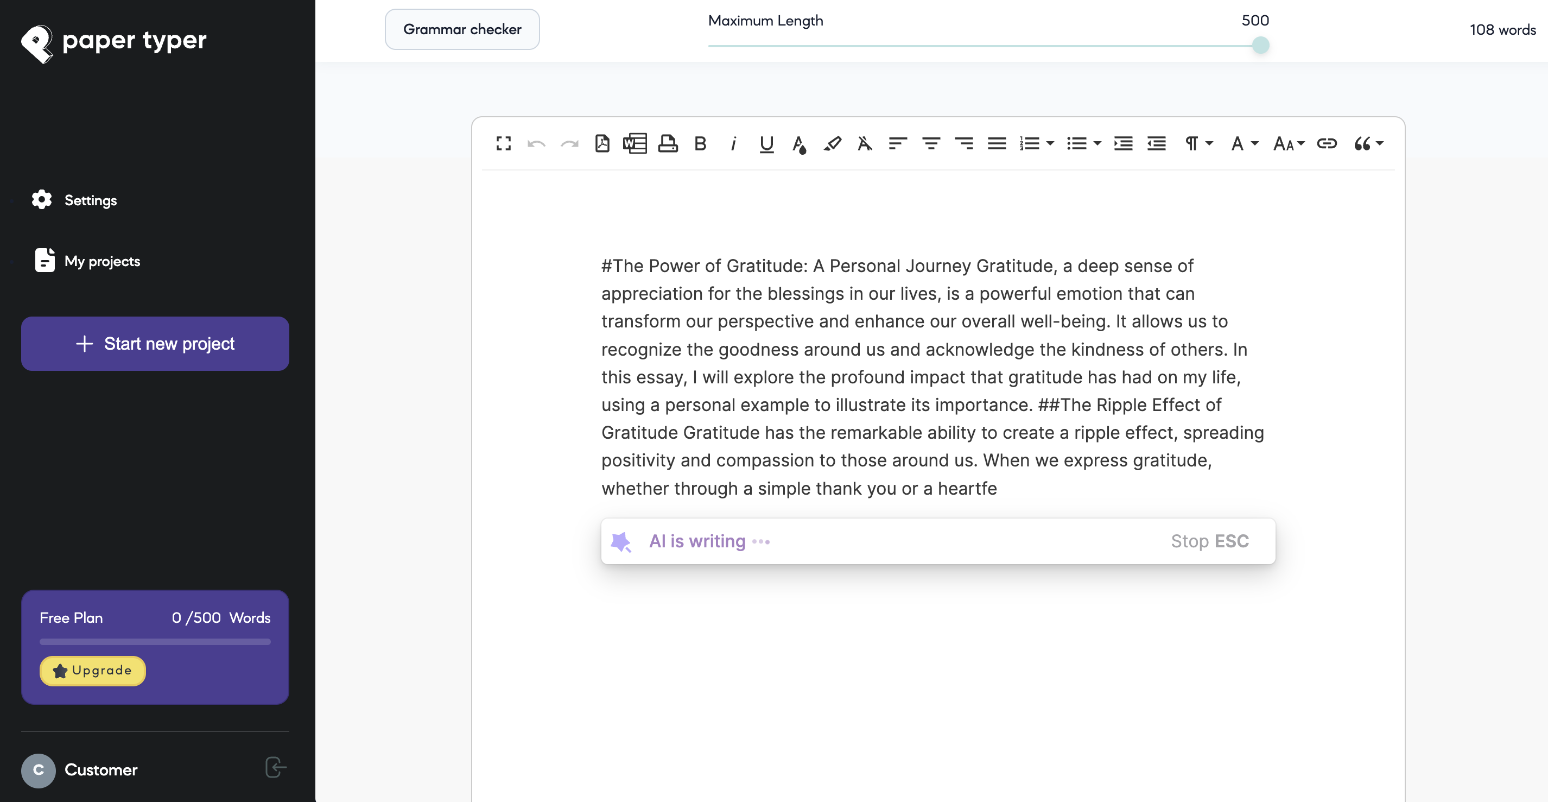The width and height of the screenshot is (1548, 802).
Task: Toggle text alignment options
Action: [x=898, y=142]
